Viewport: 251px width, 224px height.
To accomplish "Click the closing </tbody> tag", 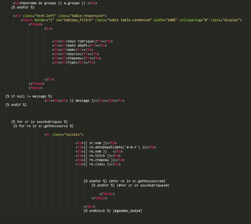I will click(107, 194).
